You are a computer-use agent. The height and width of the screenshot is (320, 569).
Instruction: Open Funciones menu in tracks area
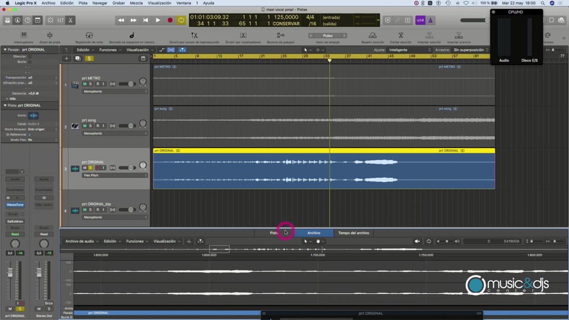pos(110,50)
